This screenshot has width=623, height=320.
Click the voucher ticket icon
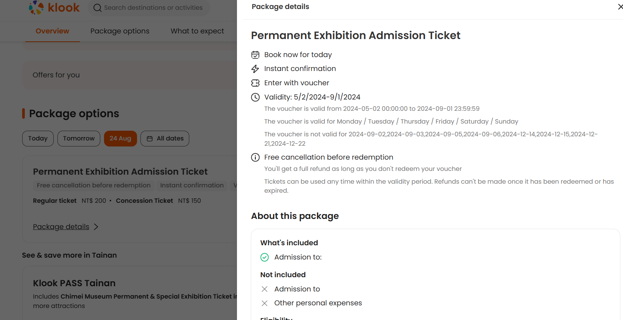(x=255, y=83)
